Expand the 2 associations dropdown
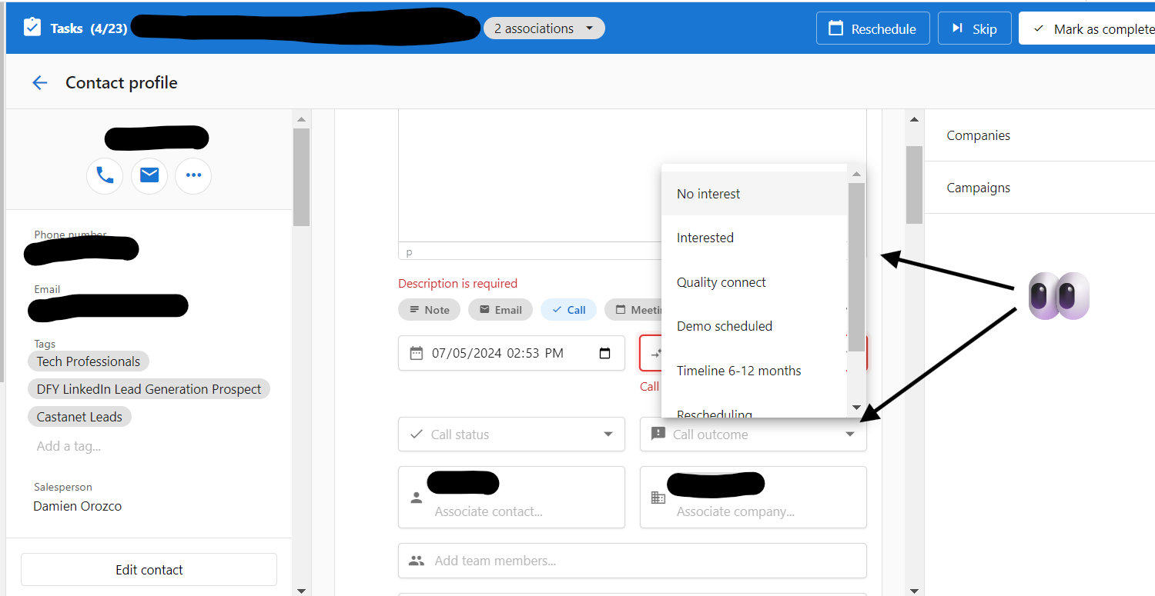Viewport: 1155px width, 596px height. [544, 28]
